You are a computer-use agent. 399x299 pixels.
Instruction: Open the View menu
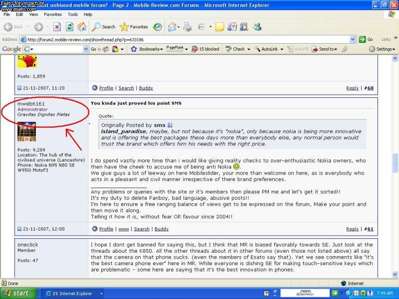33,14
